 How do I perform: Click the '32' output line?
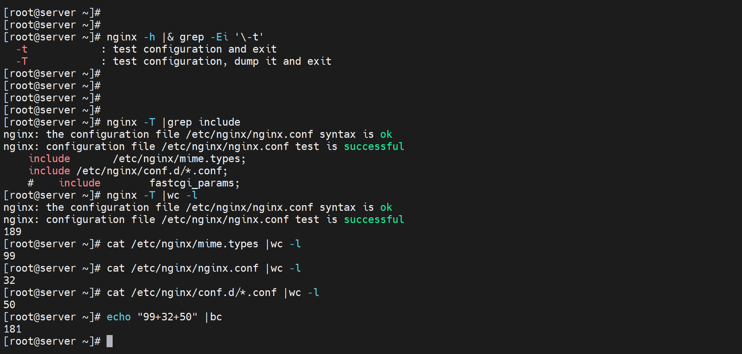(x=9, y=280)
